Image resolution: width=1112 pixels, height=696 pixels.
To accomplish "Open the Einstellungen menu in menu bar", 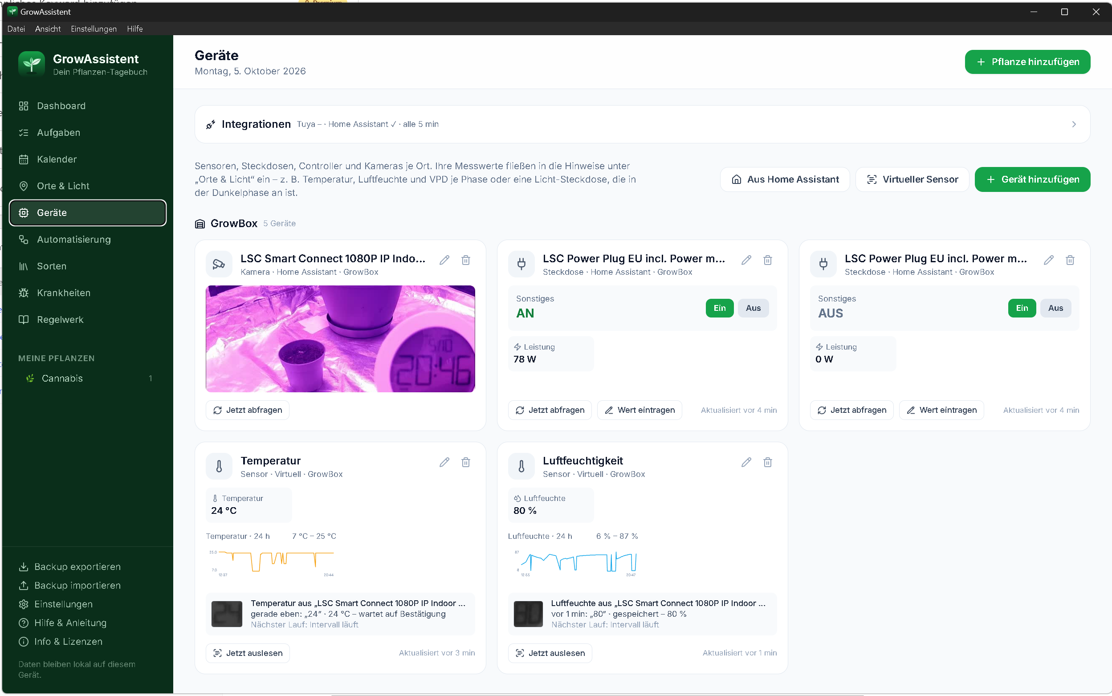I will tap(94, 28).
